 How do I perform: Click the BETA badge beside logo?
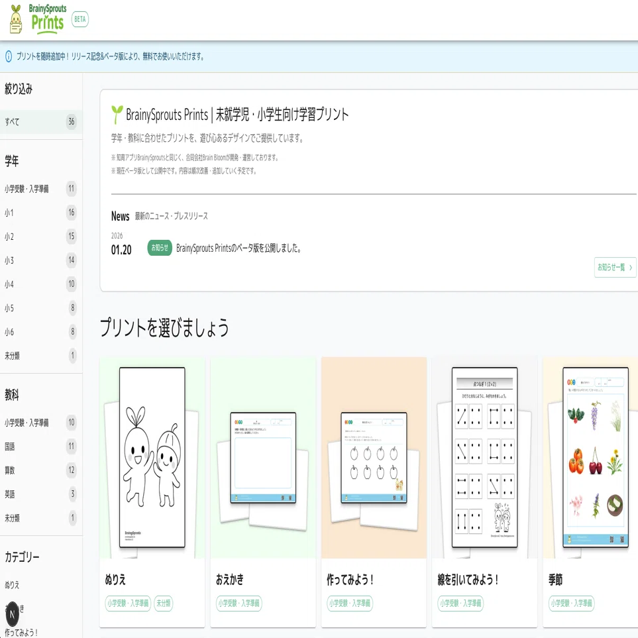point(80,19)
